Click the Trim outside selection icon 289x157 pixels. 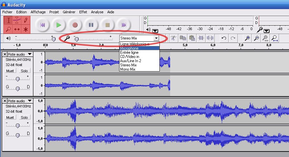point(201,38)
